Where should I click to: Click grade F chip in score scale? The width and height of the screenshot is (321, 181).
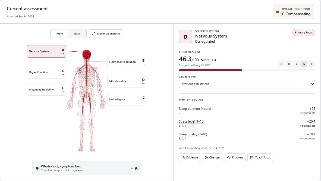click(x=312, y=64)
